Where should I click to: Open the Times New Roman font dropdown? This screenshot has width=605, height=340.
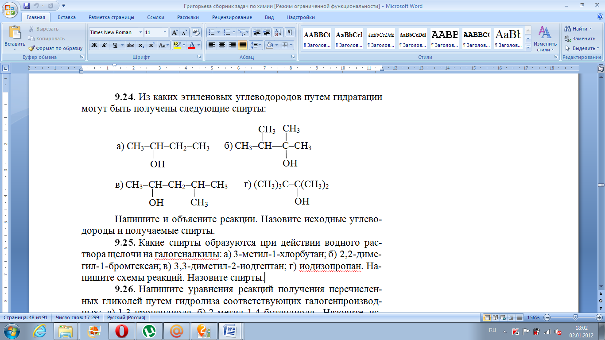[140, 32]
